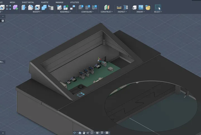Activate the Select window tool icon
201x135 pixels.
pos(158,8)
